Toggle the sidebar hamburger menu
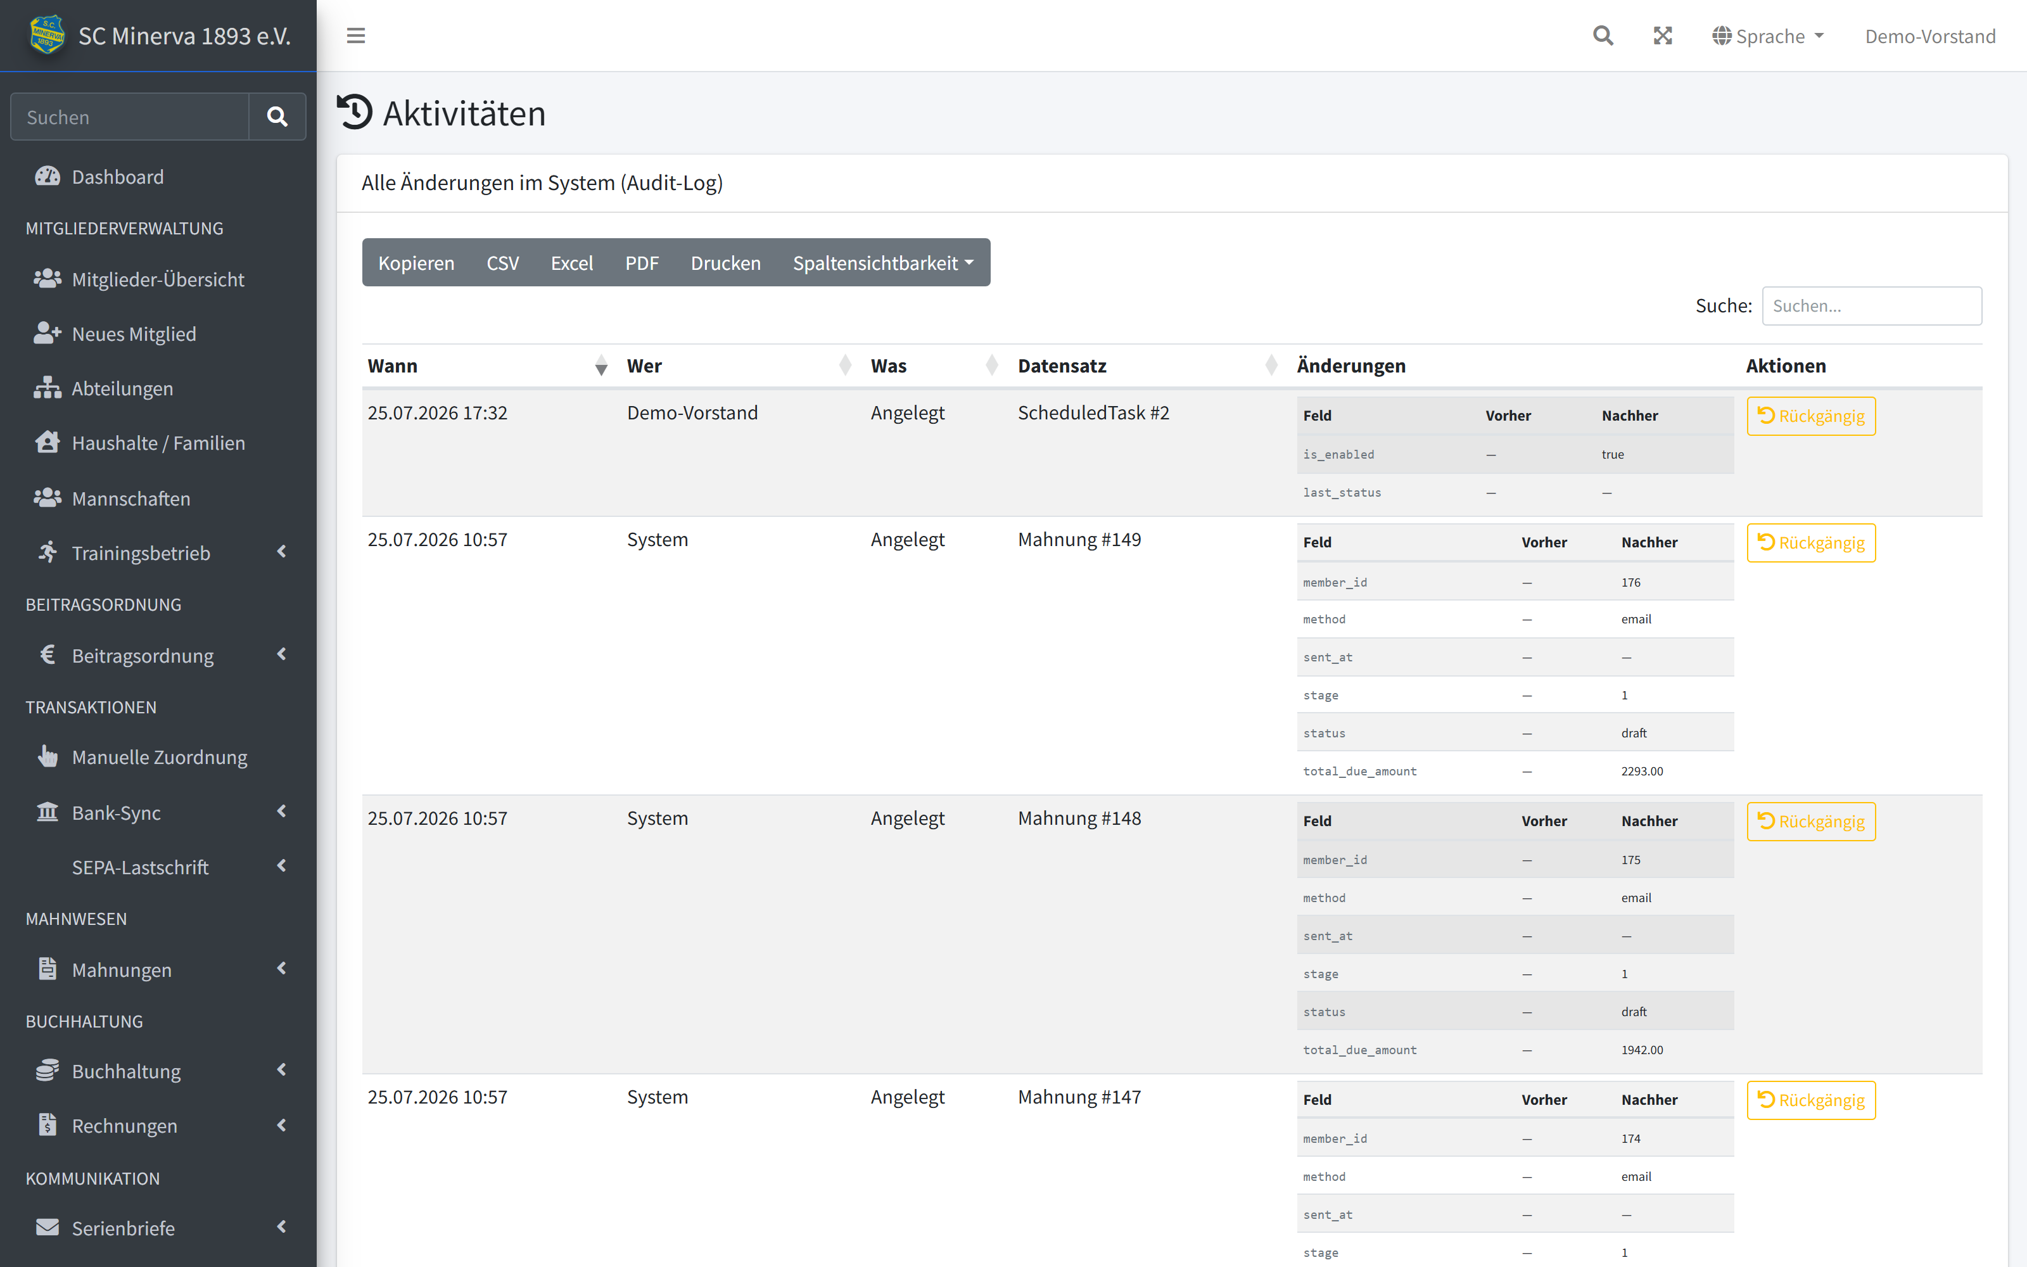2027x1267 pixels. 356,36
